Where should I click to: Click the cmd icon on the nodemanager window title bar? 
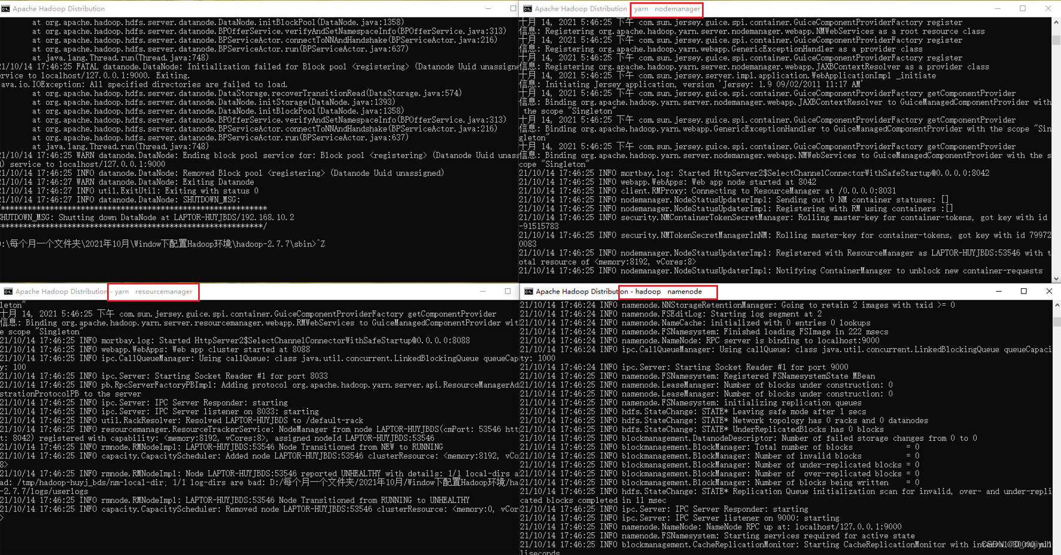tap(527, 8)
